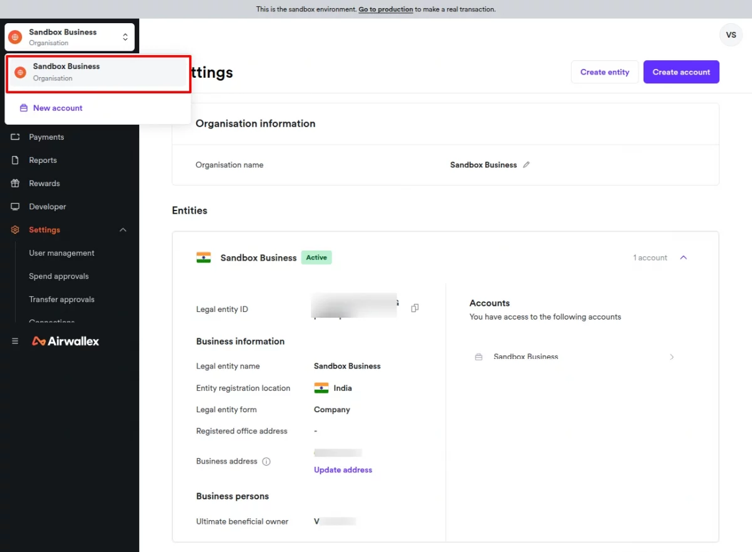Click the chevron on Sandbox Business account row
Image resolution: width=752 pixels, height=552 pixels.
672,357
